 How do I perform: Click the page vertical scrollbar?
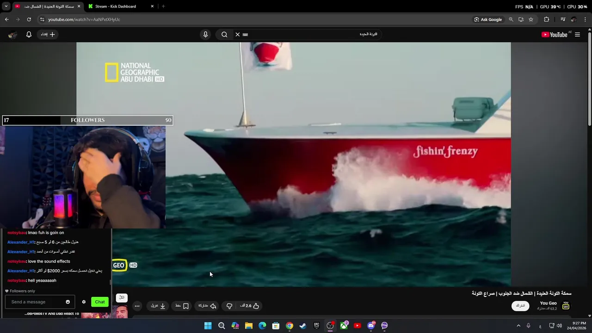(589, 79)
